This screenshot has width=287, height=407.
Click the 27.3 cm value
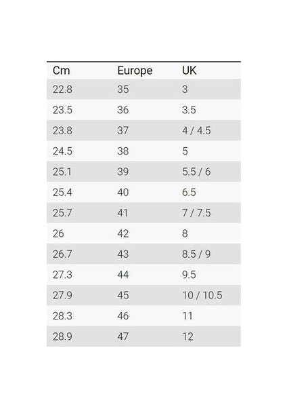point(62,275)
